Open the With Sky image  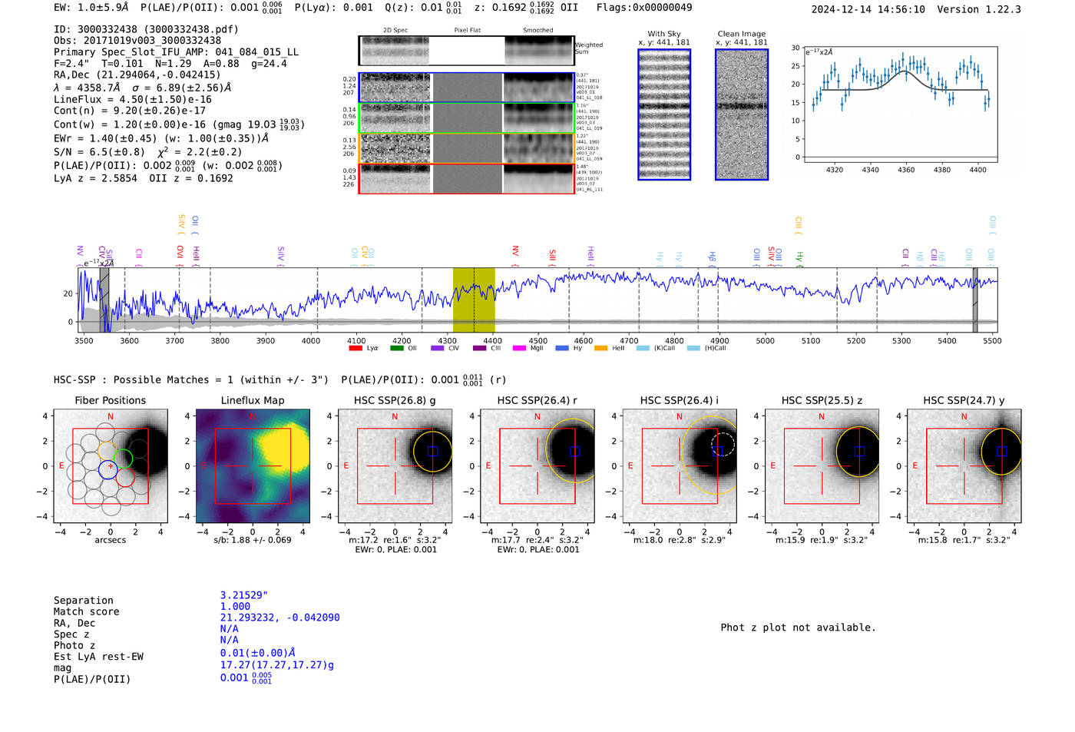pos(664,114)
